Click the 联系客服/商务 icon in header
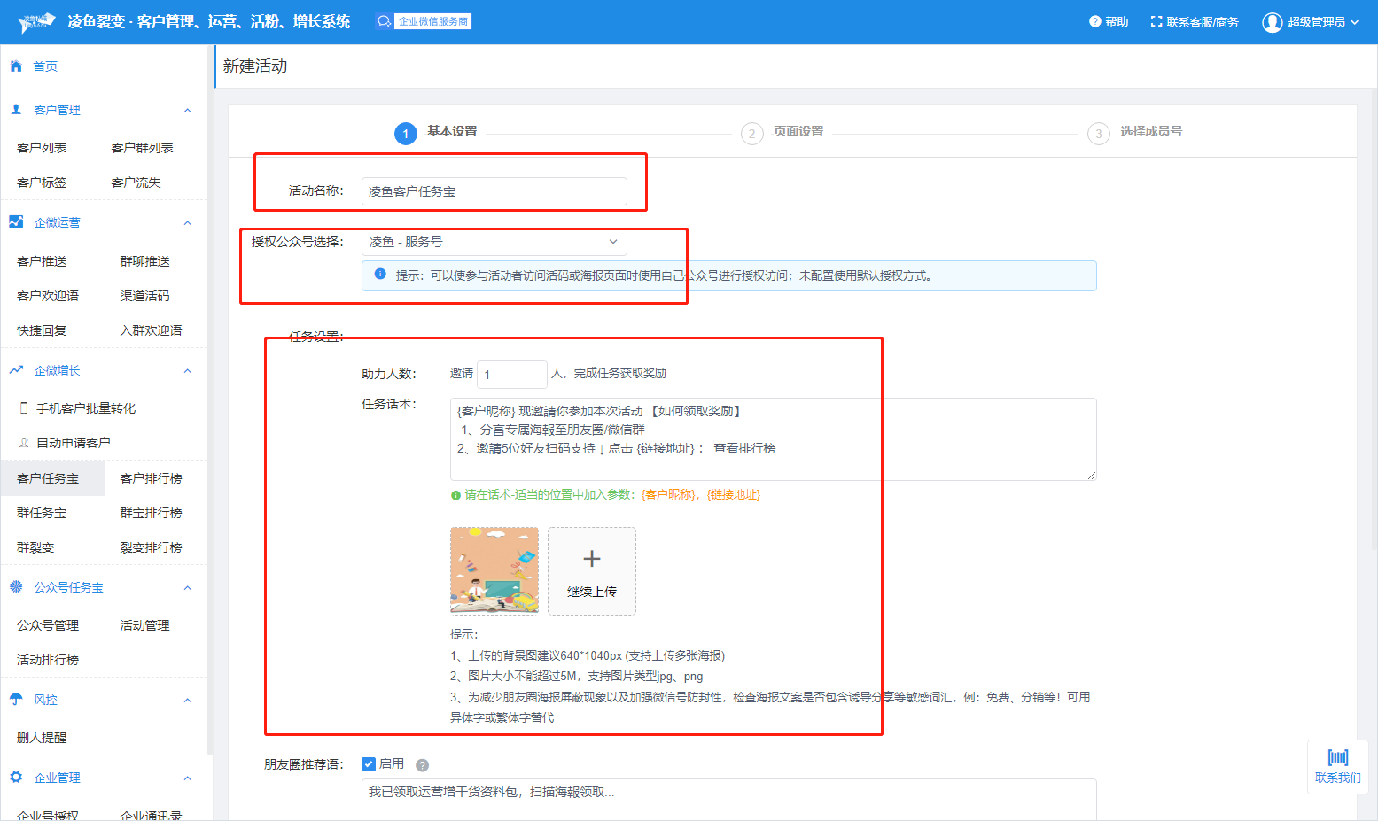The height and width of the screenshot is (821, 1378). (x=1156, y=22)
